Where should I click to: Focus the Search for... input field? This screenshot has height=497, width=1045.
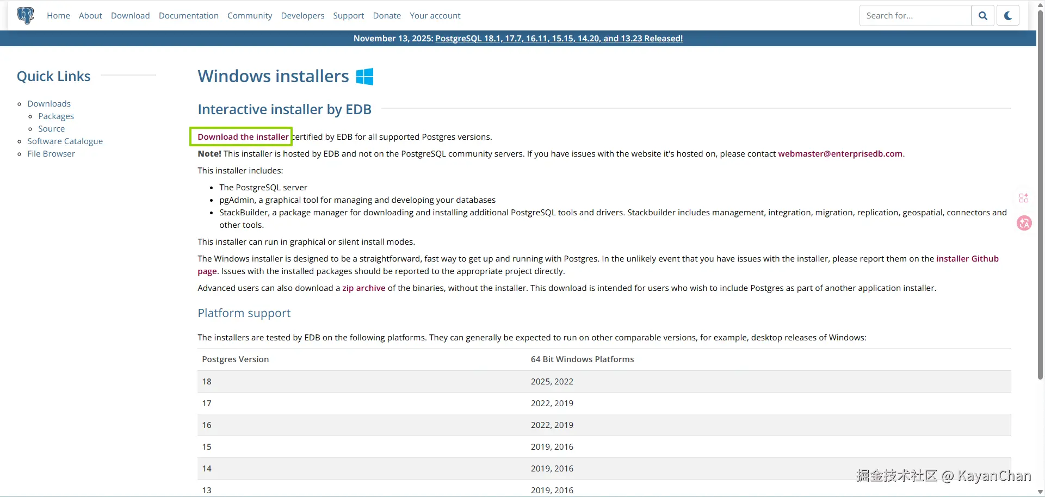point(916,16)
